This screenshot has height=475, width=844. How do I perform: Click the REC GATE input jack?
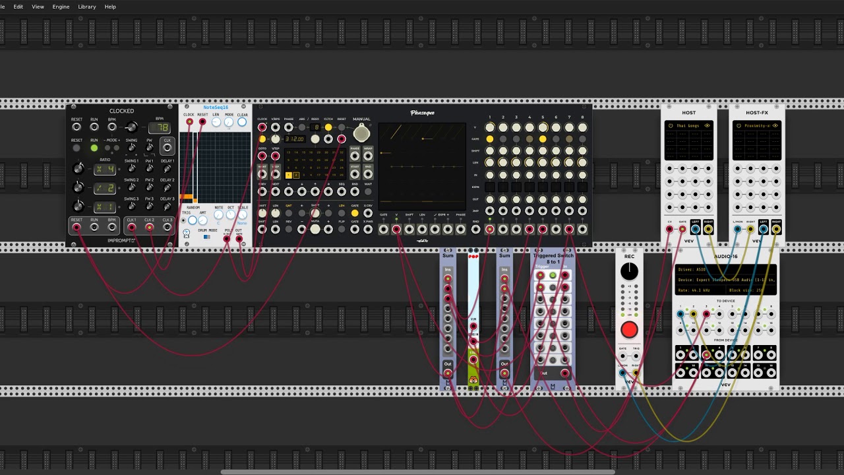(x=623, y=356)
